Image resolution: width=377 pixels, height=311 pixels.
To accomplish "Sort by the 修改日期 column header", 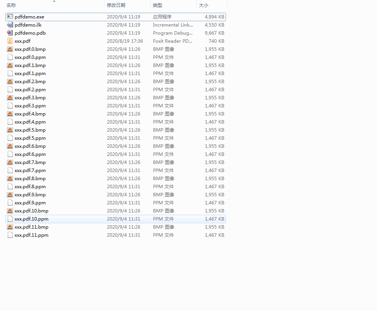I will pyautogui.click(x=116, y=5).
